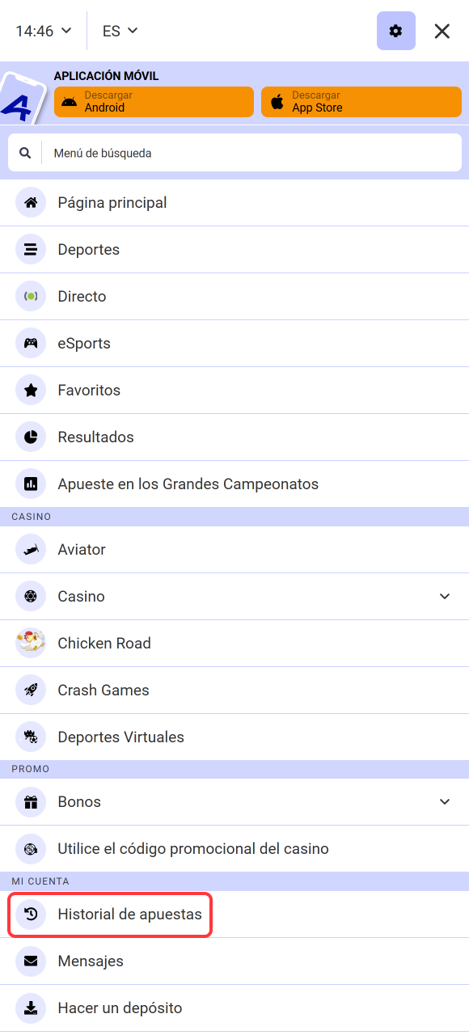Open the ES language dropdown

120,31
